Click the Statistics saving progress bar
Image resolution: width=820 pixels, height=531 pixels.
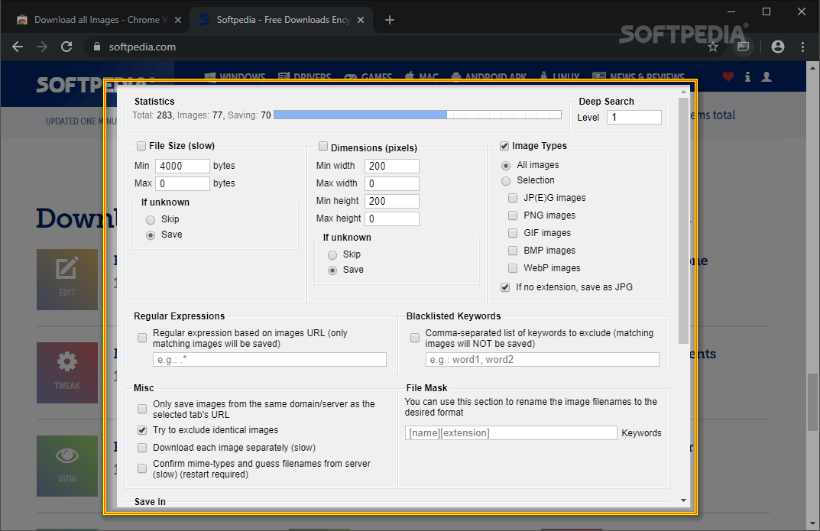click(417, 115)
